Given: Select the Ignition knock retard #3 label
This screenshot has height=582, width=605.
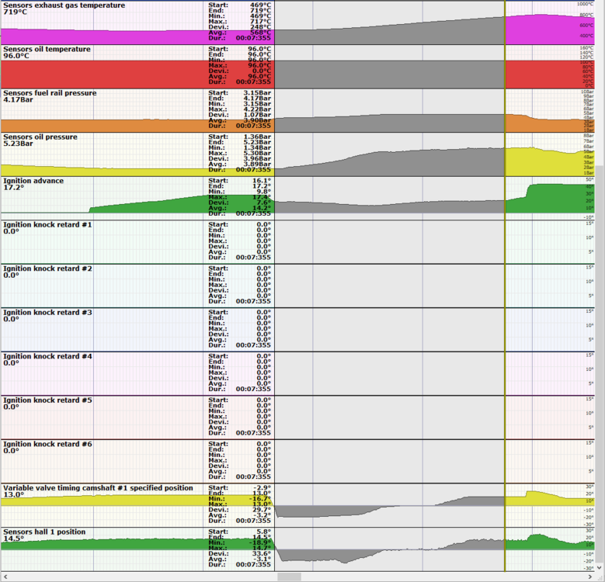Looking at the screenshot, I should point(47,313).
